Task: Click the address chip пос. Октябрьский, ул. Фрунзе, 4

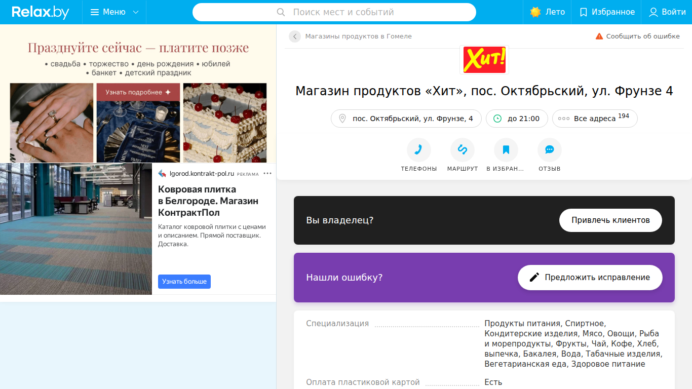Action: (x=406, y=119)
